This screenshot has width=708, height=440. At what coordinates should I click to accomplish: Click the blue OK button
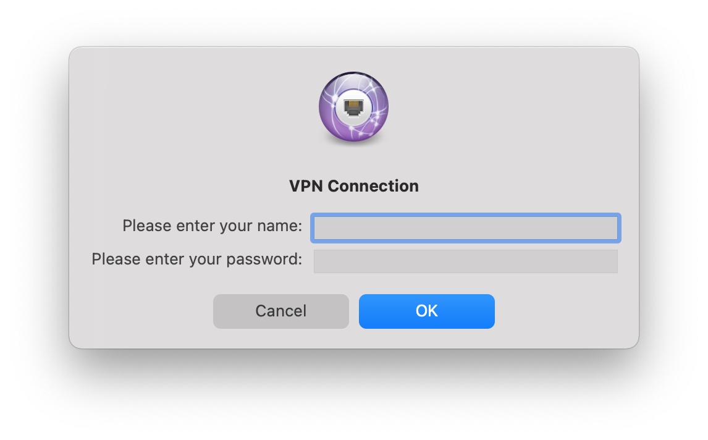427,311
